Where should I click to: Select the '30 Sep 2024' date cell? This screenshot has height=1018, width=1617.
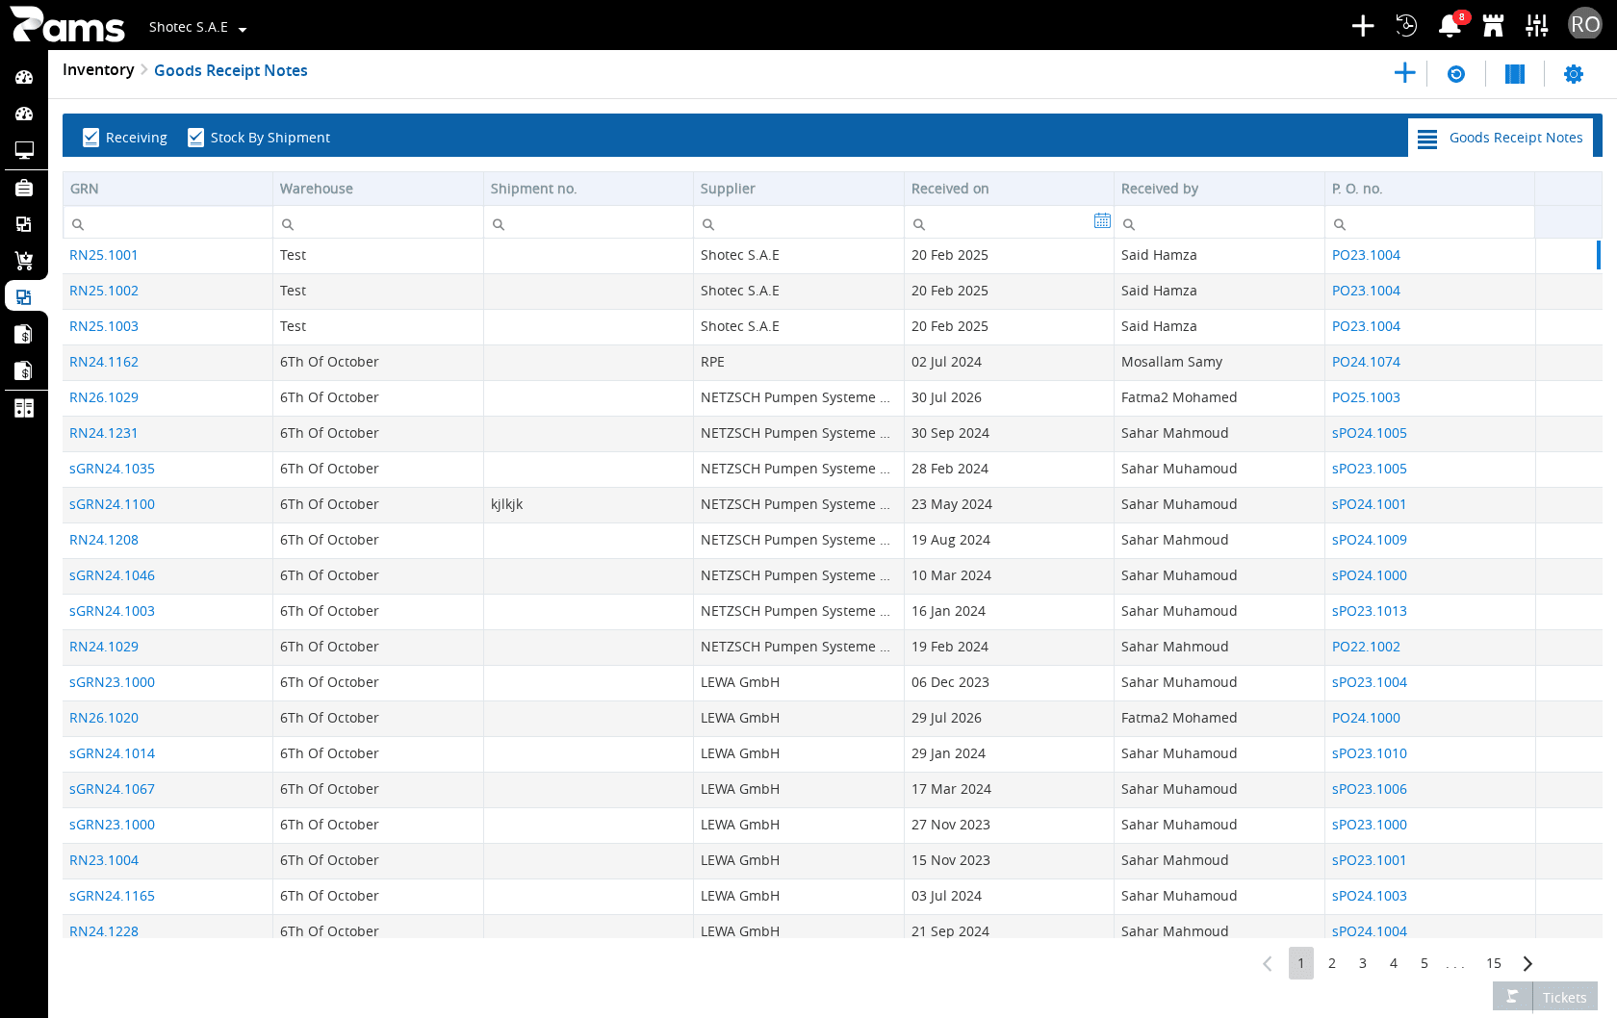point(1009,433)
